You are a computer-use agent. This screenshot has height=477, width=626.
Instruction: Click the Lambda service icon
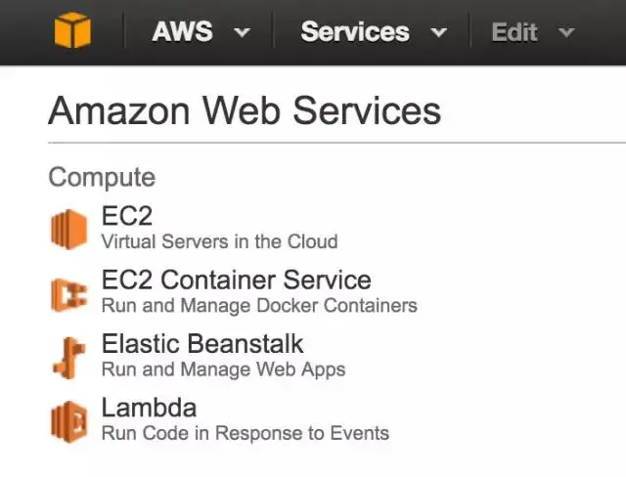point(68,421)
